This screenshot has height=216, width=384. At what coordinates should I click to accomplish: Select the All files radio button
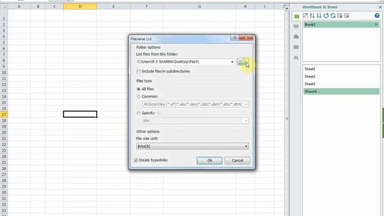coord(139,89)
